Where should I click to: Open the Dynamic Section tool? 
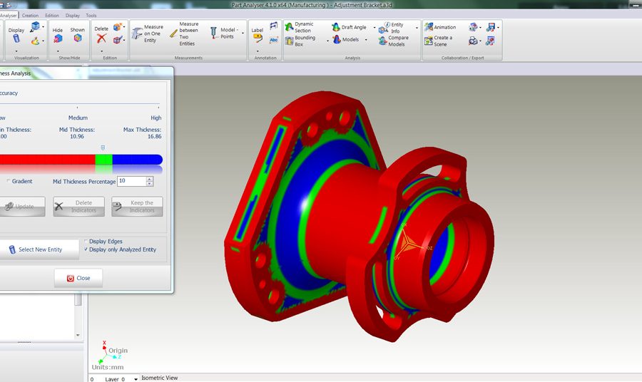coord(300,27)
